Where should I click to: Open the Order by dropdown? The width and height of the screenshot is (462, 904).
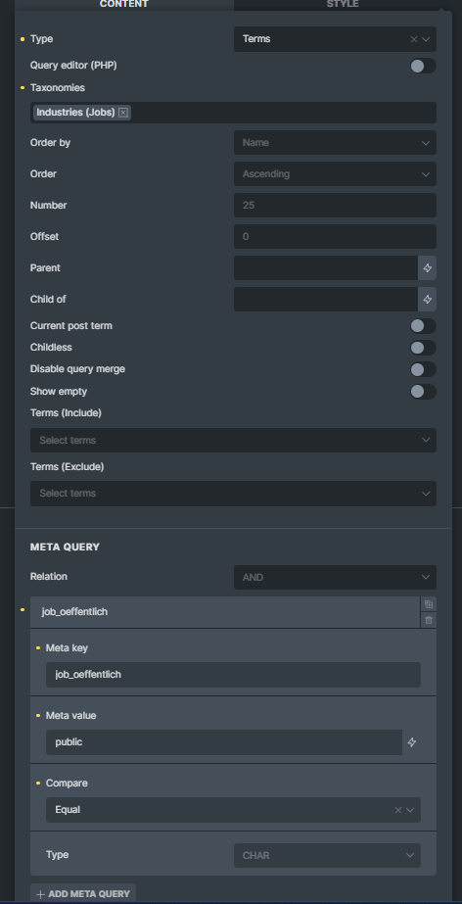[335, 142]
